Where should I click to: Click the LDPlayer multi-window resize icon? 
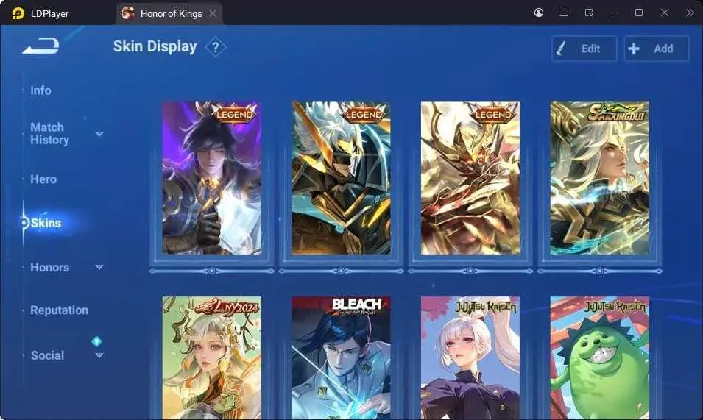589,13
